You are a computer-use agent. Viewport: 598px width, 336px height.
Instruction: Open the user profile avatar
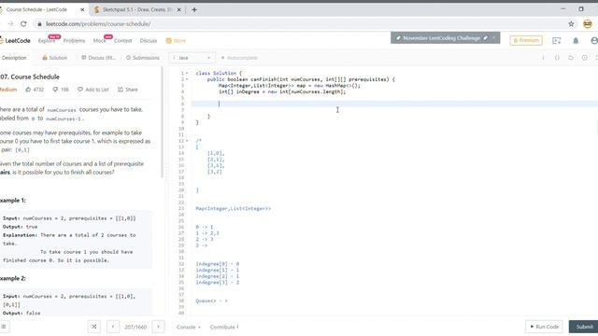pyautogui.click(x=594, y=41)
